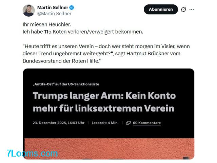Open the Grok slashed-circle icon

coord(183,10)
